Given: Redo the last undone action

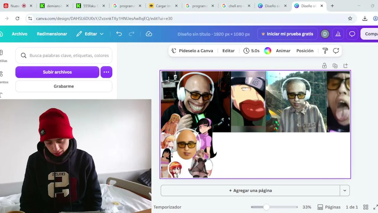Looking at the screenshot, I should (132, 34).
